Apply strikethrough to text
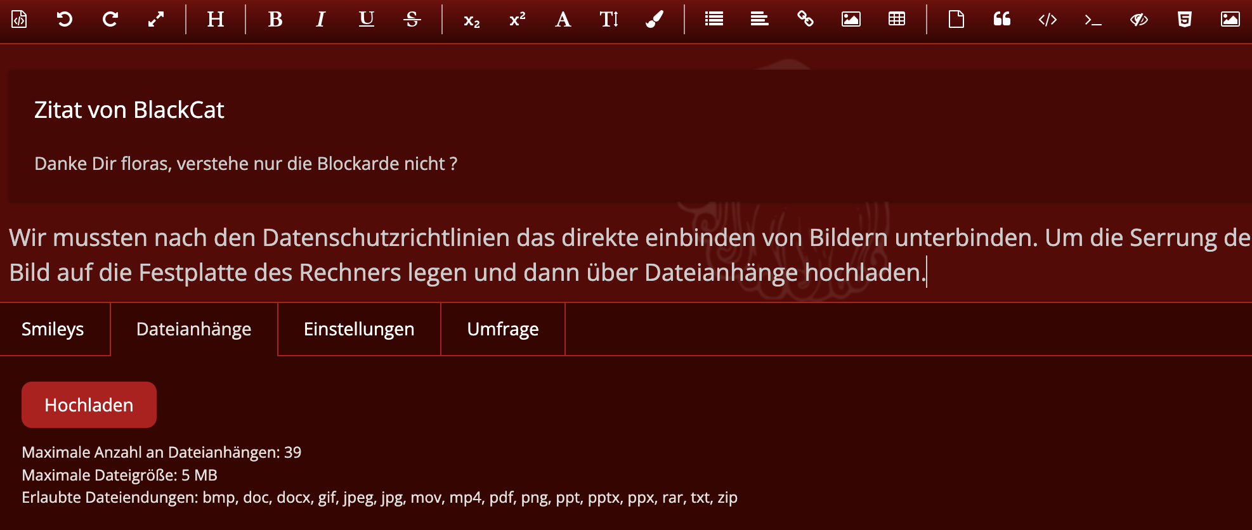Image resolution: width=1252 pixels, height=530 pixels. (412, 20)
